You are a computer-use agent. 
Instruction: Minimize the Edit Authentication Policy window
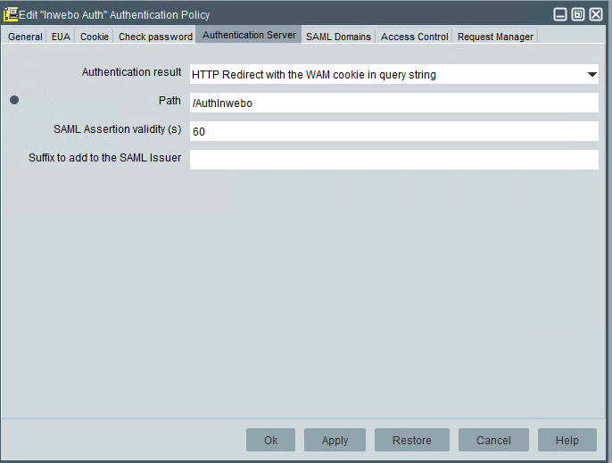coord(559,14)
